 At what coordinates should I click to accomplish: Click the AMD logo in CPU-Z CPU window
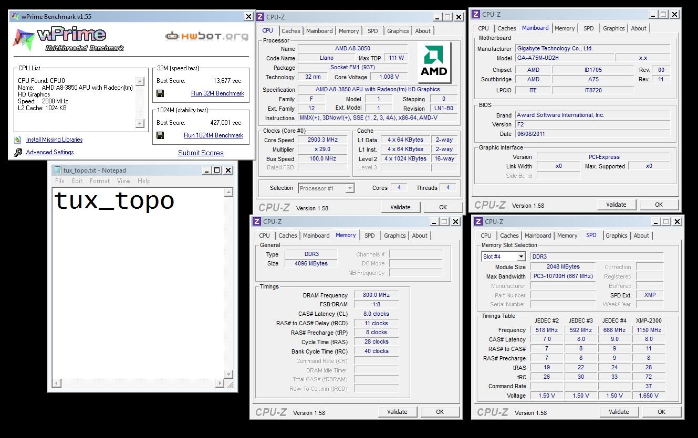(x=434, y=63)
